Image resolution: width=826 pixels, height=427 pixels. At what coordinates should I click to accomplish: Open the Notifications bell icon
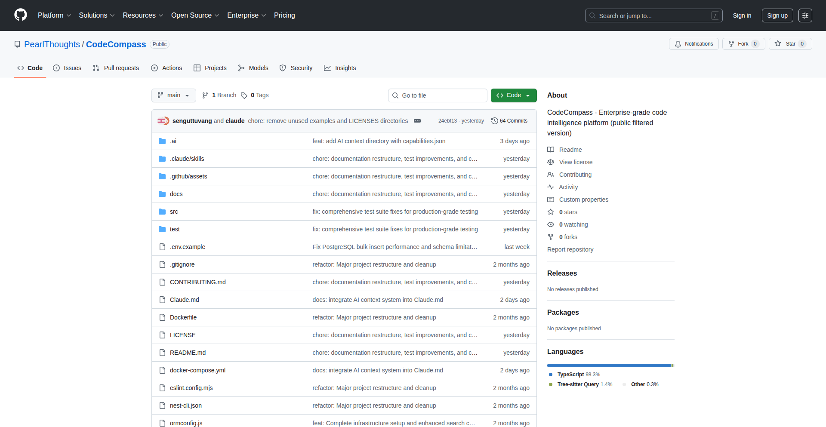(x=678, y=44)
